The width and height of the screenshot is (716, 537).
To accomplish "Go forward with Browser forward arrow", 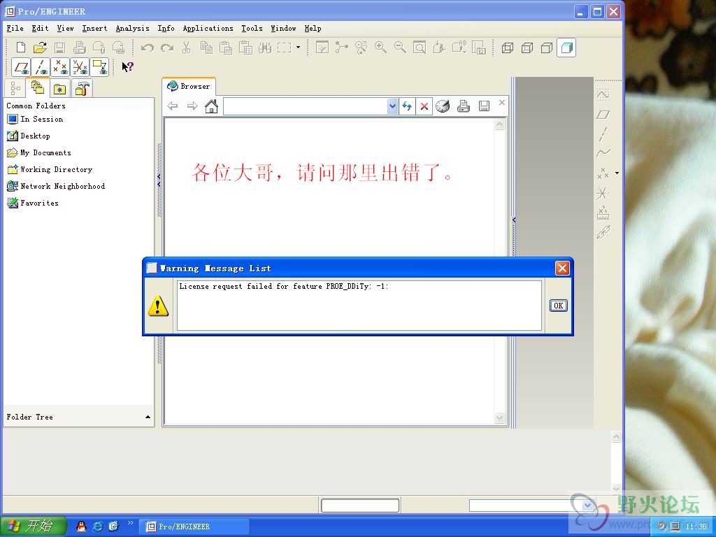I will pos(192,106).
